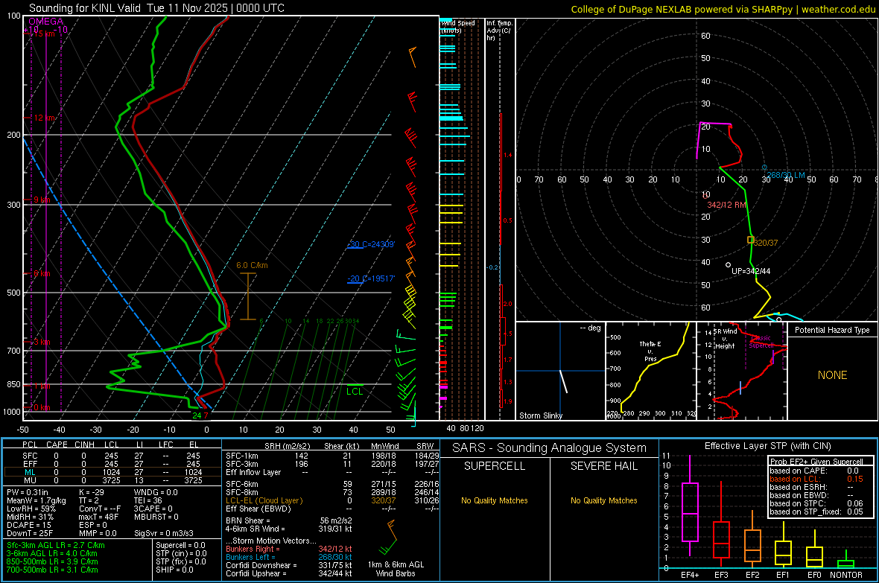Image resolution: width=879 pixels, height=583 pixels.
Task: Select the 'UP=342/44' hodograph label
Action: click(x=751, y=271)
